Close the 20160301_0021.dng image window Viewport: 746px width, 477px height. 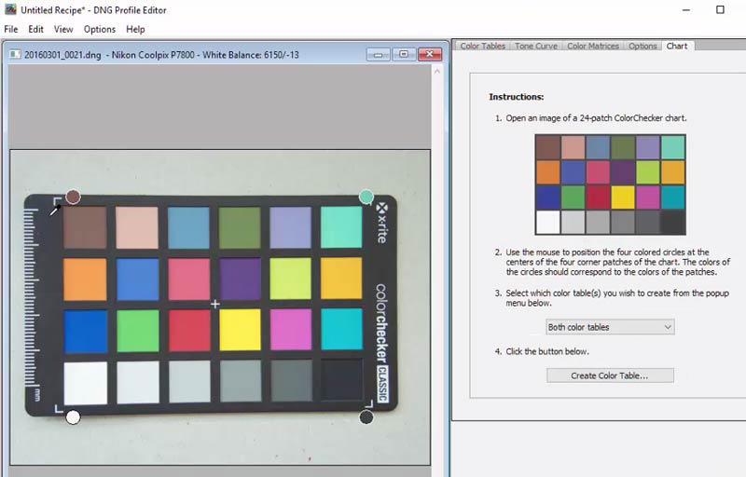coord(430,54)
